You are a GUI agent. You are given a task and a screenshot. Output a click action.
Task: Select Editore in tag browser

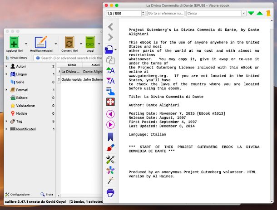[x=21, y=98]
